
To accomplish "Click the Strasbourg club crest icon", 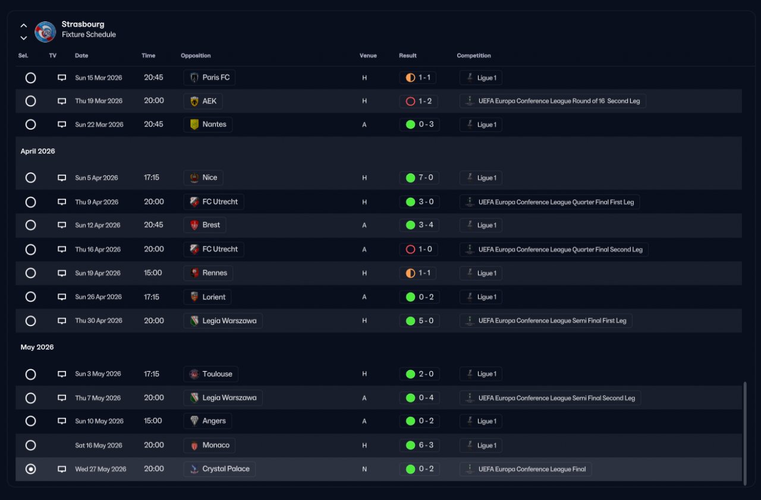I will [x=45, y=31].
